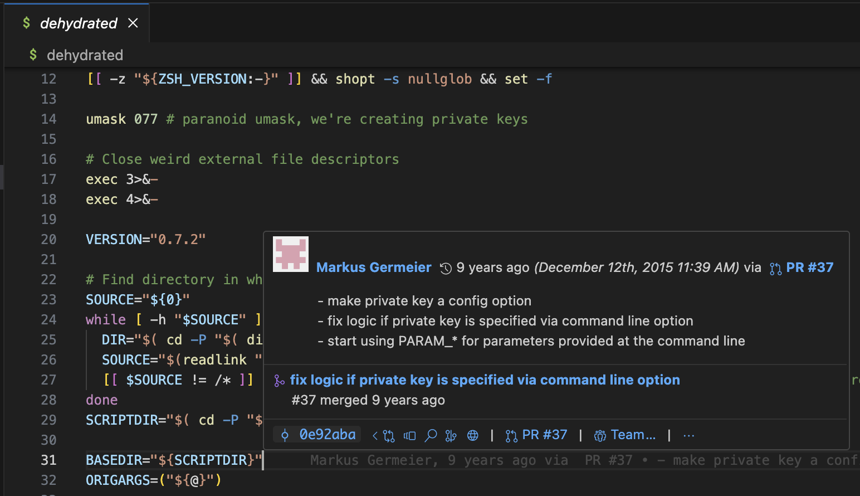Viewport: 860px width, 496px height.
Task: Click the "done" keyword on line 28
Action: point(102,400)
